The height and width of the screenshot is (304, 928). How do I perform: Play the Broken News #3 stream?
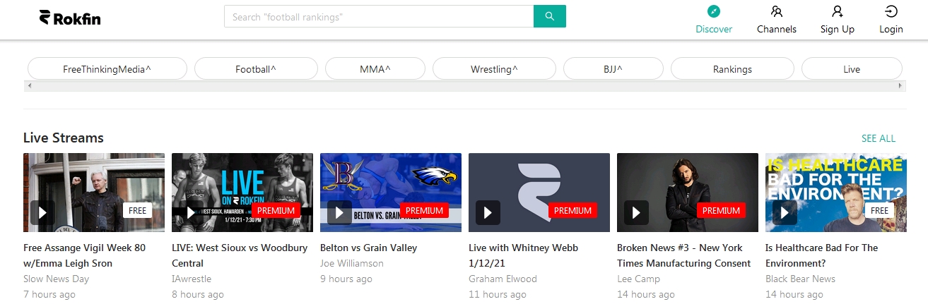(636, 212)
